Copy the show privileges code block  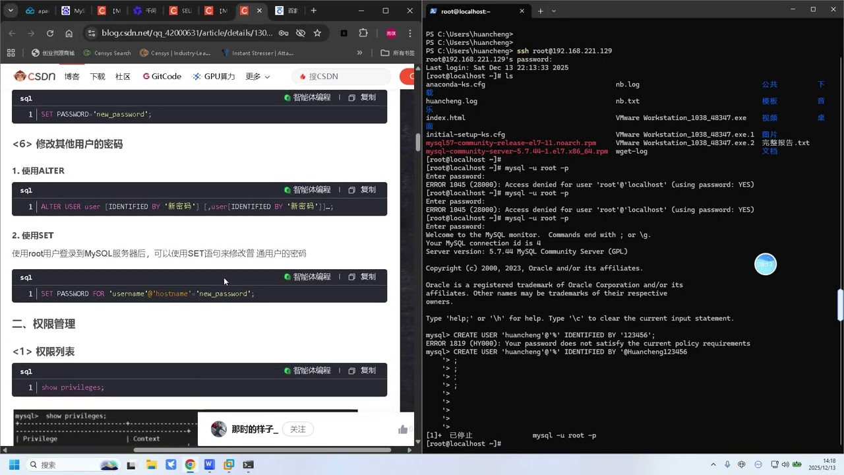(362, 371)
